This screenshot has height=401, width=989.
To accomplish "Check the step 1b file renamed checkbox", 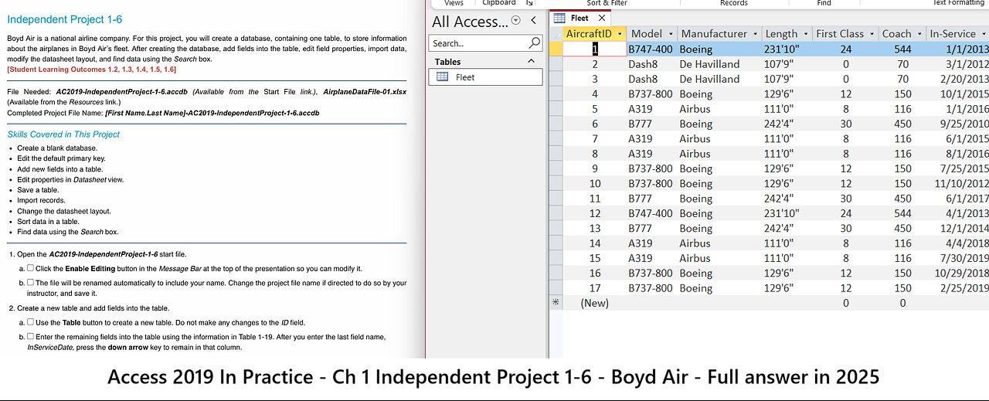I will coord(30,282).
